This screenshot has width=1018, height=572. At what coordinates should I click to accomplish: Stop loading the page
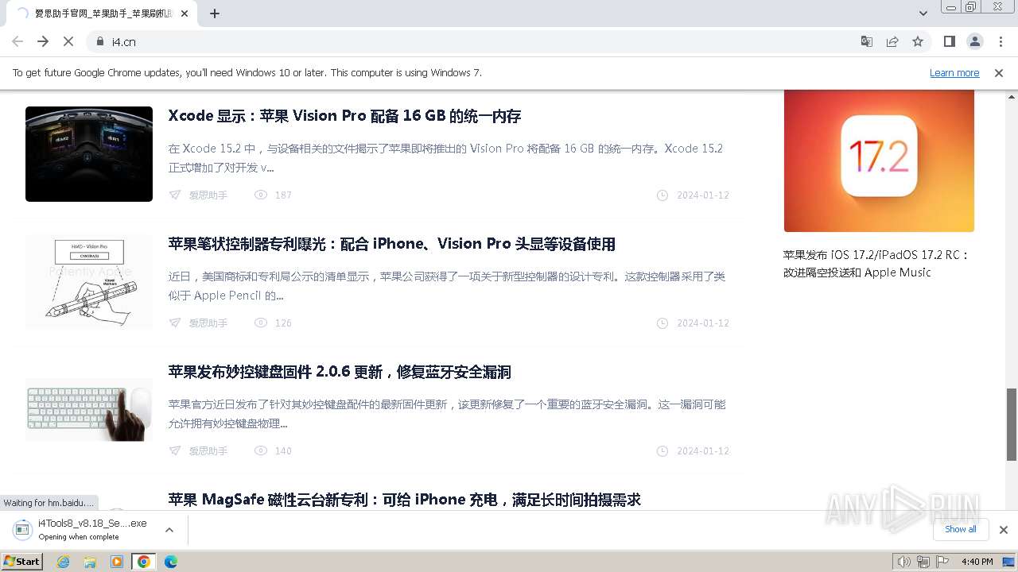(x=68, y=41)
